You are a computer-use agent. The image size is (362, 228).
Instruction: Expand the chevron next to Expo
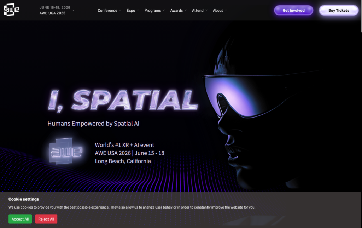tap(138, 11)
